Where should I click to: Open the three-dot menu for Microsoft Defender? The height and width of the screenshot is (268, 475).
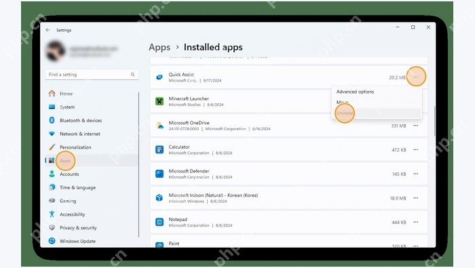click(415, 174)
